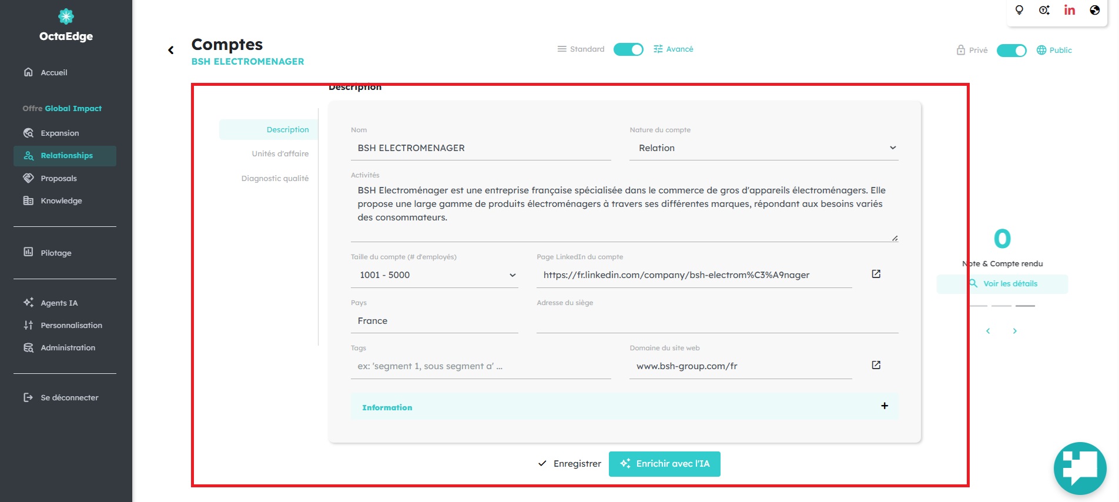
Task: Click Enrichir avec l'IA button
Action: point(665,464)
